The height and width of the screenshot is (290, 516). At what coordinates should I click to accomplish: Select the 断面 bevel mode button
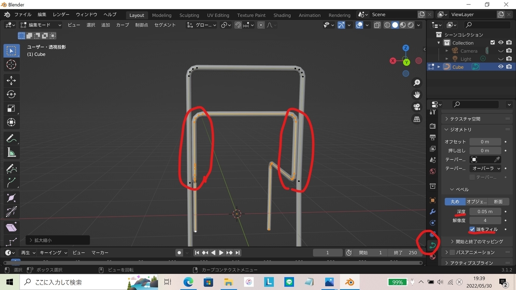tap(498, 201)
